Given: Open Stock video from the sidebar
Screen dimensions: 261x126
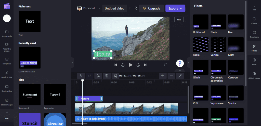Looking at the screenshot, I should (7, 89).
